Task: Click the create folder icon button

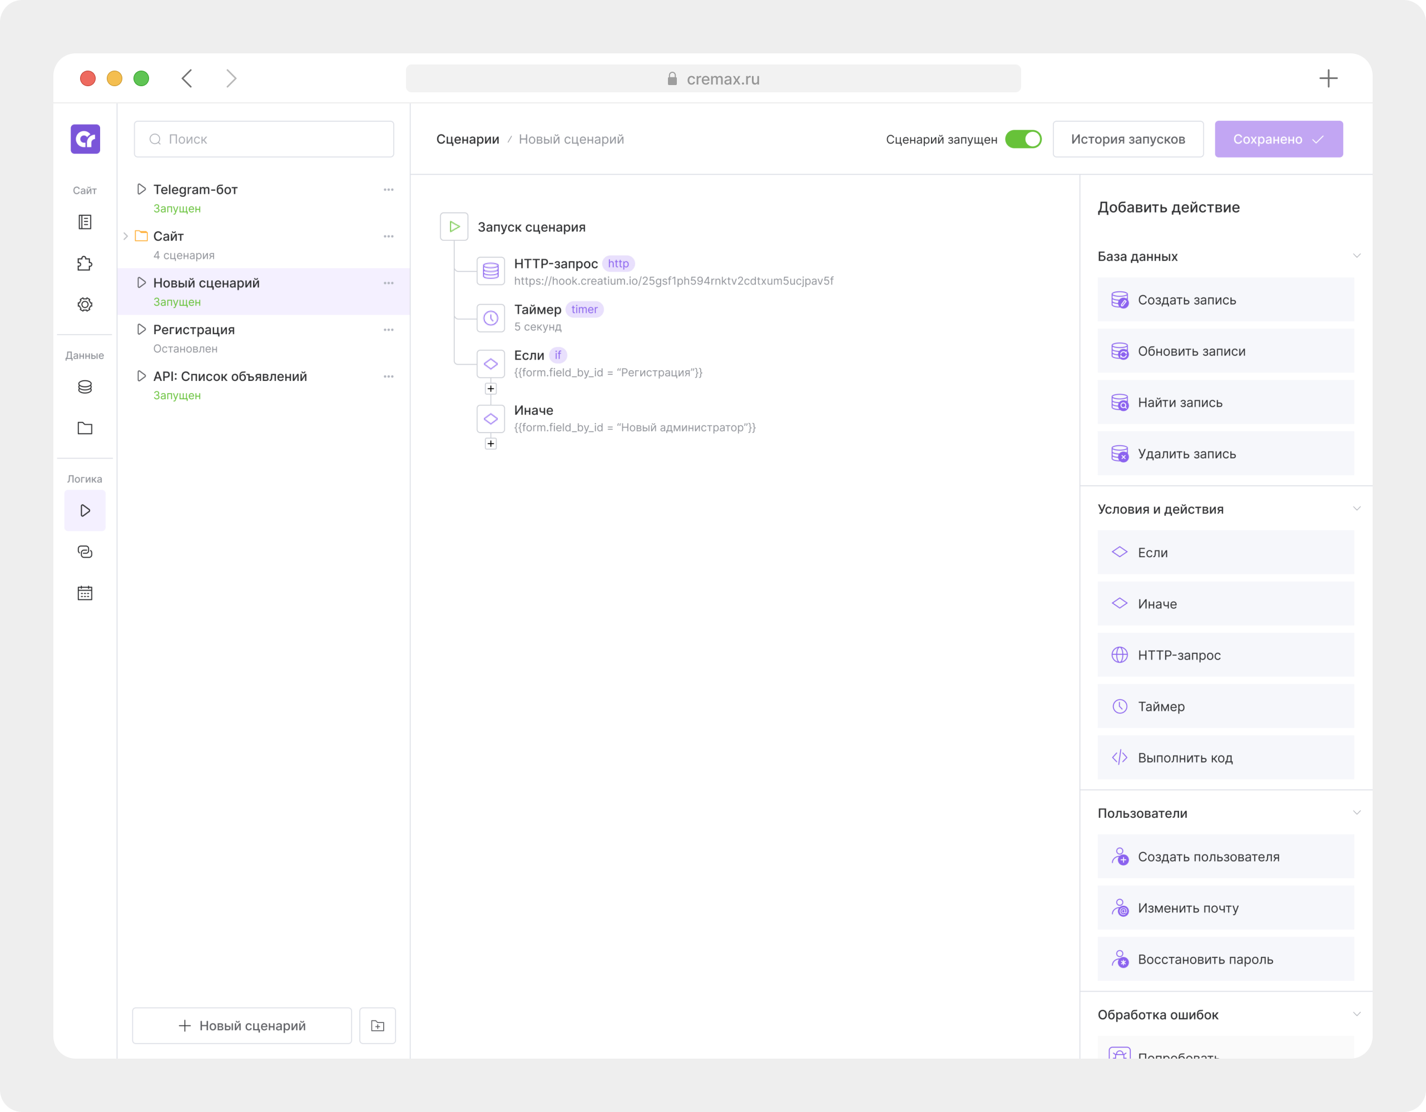Action: click(378, 1026)
